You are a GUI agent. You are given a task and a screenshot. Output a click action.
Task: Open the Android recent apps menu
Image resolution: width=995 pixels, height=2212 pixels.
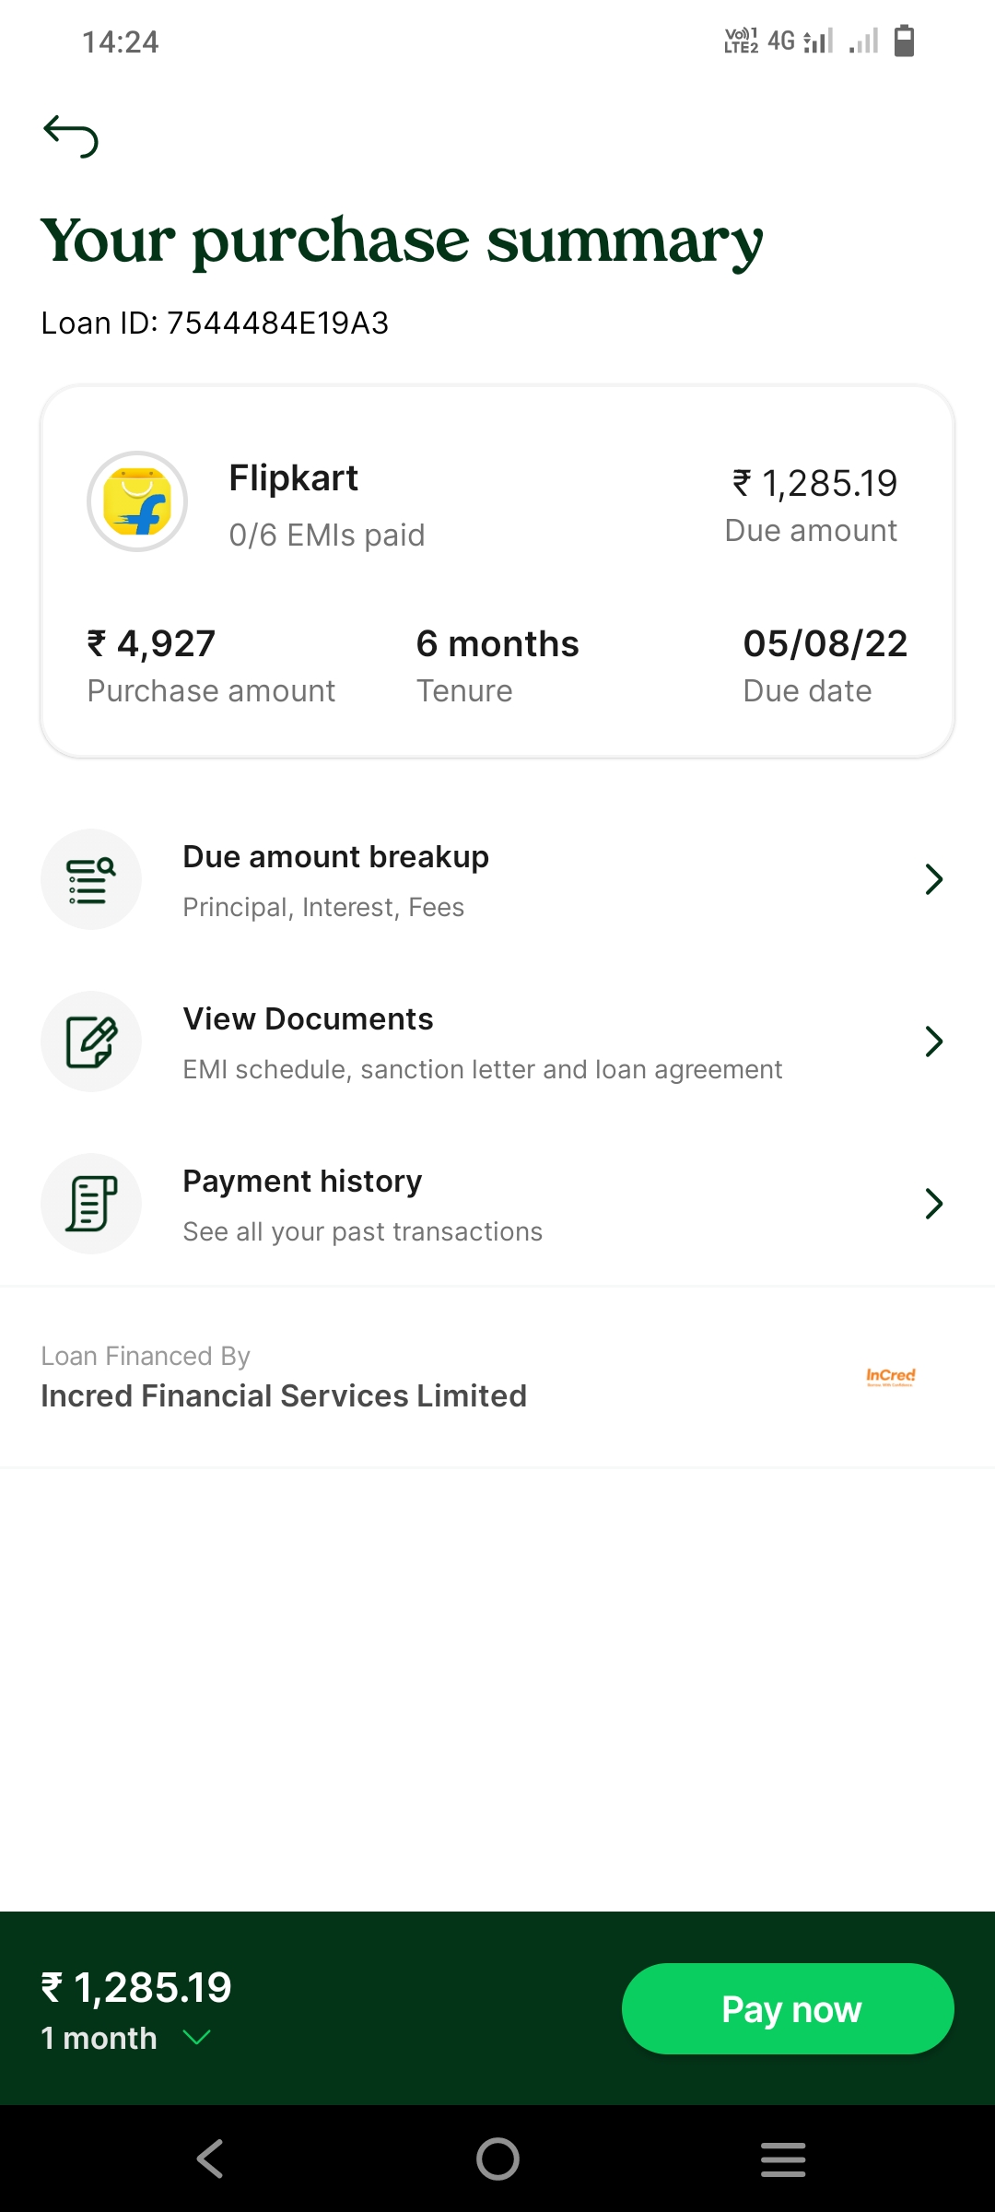pyautogui.click(x=783, y=2159)
